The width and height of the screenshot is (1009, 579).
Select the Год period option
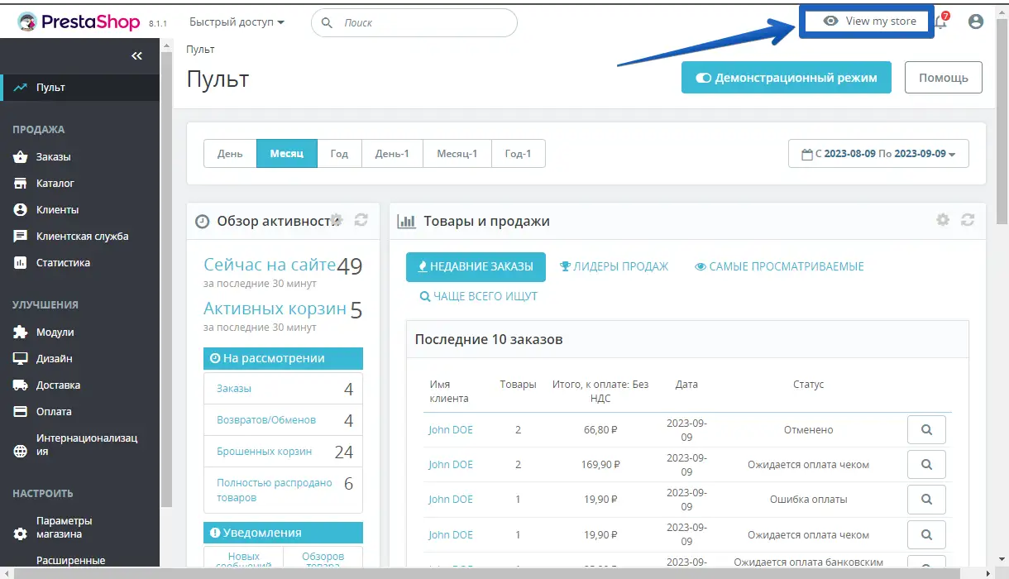point(339,154)
